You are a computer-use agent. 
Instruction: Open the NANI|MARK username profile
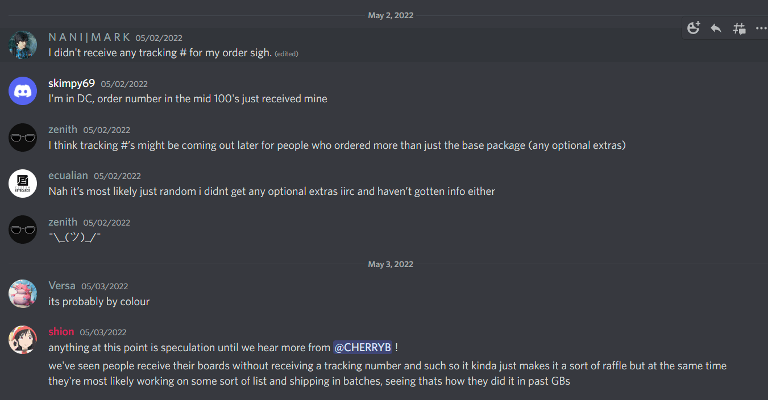point(89,37)
